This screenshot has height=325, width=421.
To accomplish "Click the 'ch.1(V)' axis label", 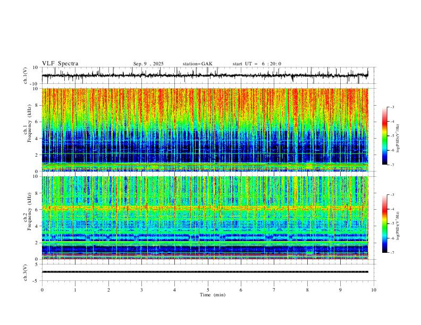I will pyautogui.click(x=26, y=75).
